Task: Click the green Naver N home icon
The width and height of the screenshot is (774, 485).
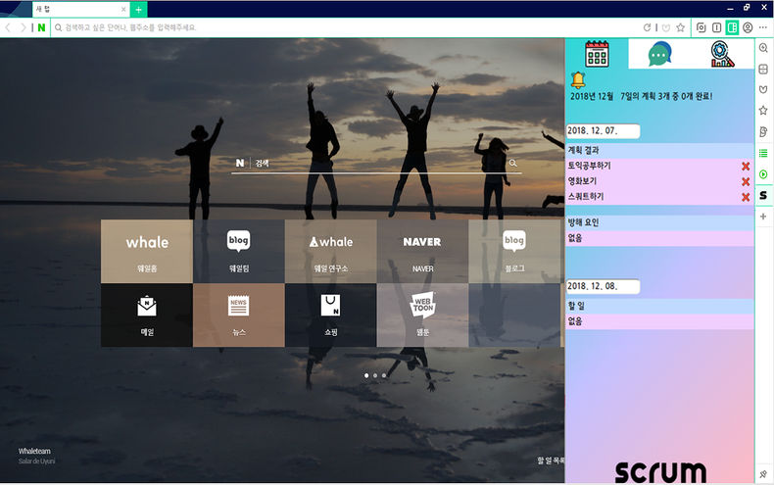Action: pyautogui.click(x=41, y=27)
